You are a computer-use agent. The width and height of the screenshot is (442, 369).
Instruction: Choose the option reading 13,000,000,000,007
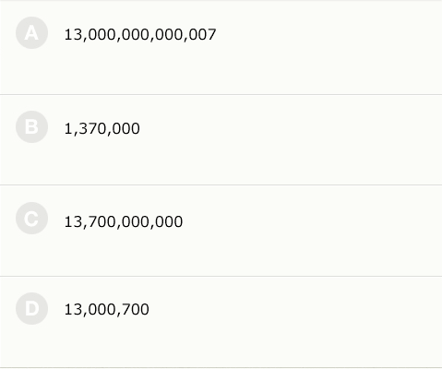tap(221, 47)
